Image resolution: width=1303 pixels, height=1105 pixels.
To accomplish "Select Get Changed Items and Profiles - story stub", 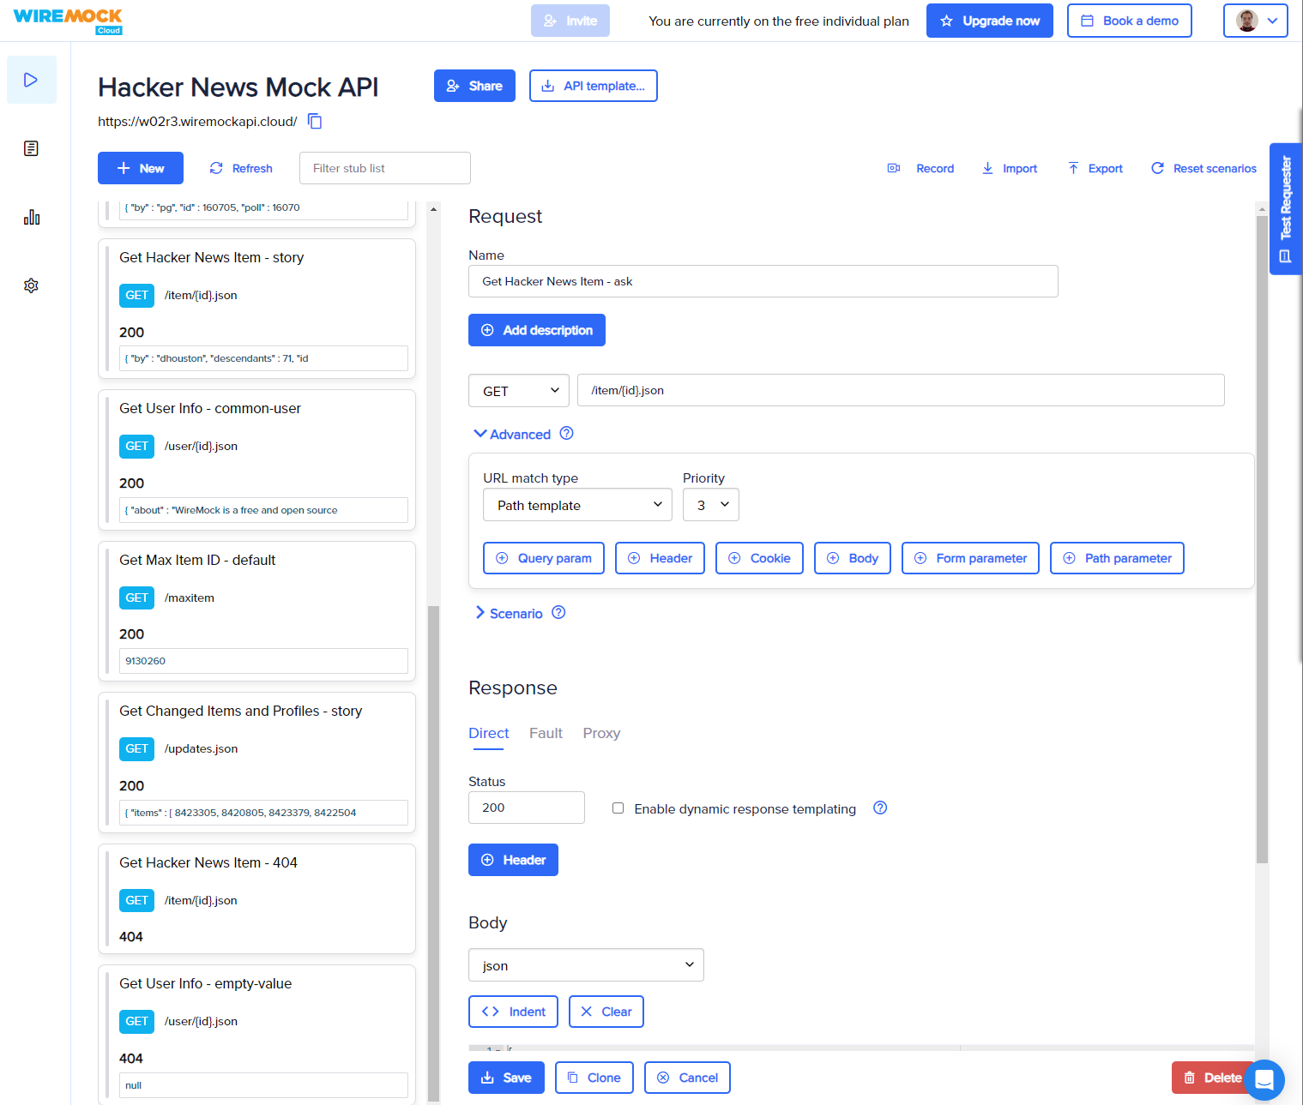I will coord(257,763).
